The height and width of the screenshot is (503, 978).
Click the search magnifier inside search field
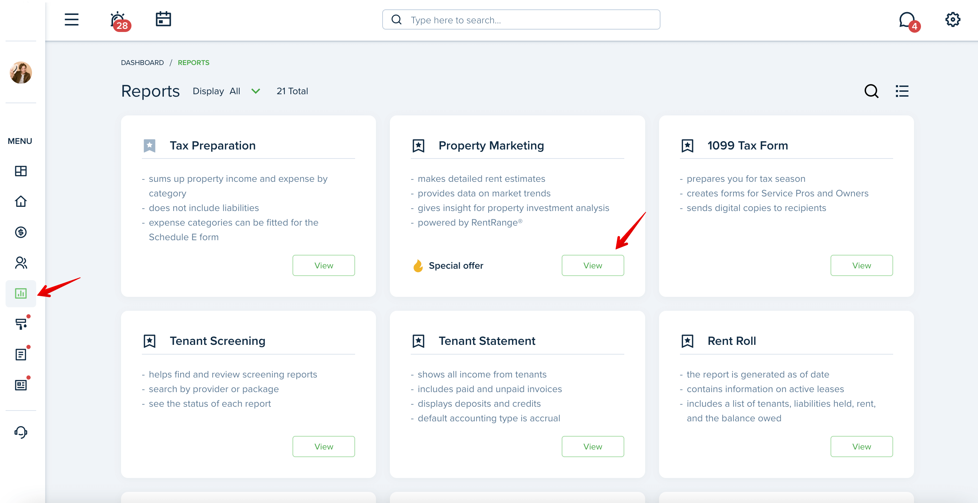396,20
